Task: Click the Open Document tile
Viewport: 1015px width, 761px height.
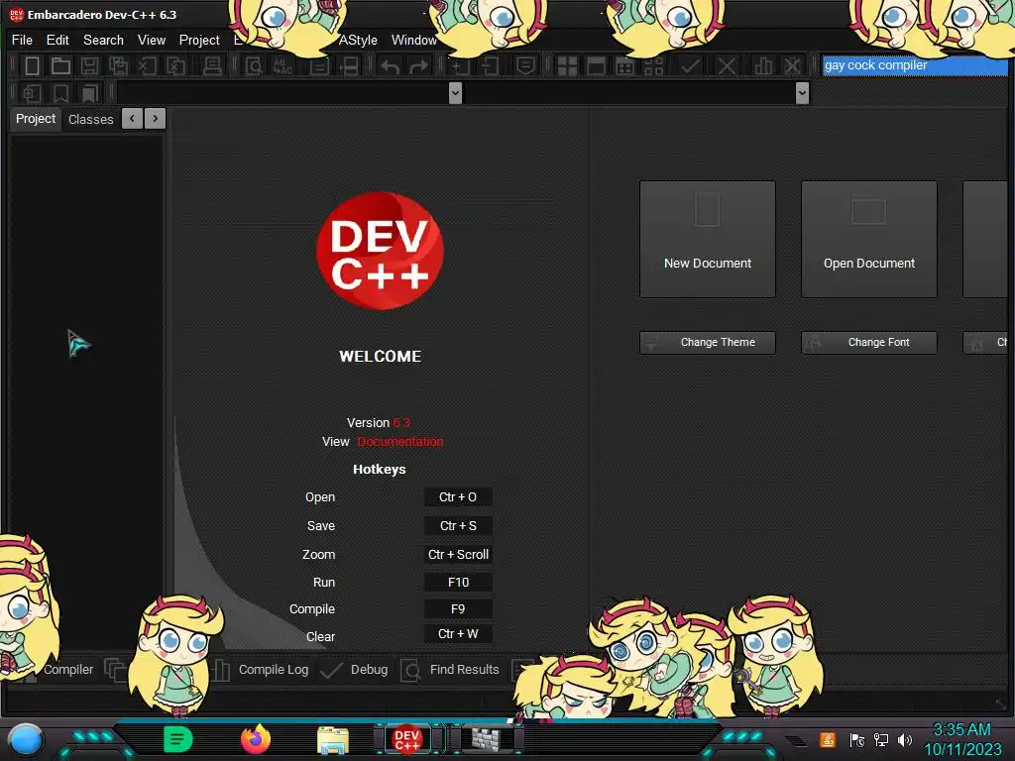Action: pos(869,239)
